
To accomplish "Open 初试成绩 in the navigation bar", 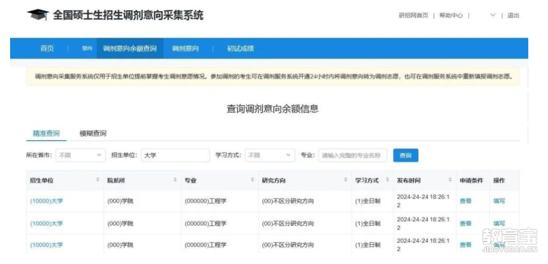I will 240,49.
